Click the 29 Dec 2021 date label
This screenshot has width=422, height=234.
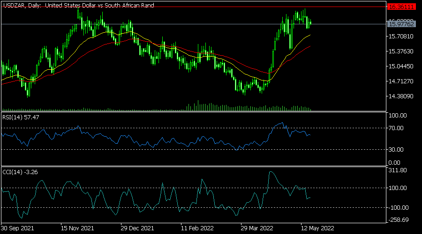tap(137, 228)
